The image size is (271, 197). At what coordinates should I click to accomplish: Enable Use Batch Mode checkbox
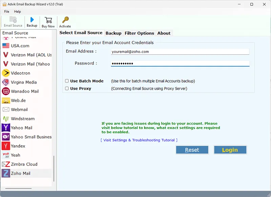[x=67, y=81]
